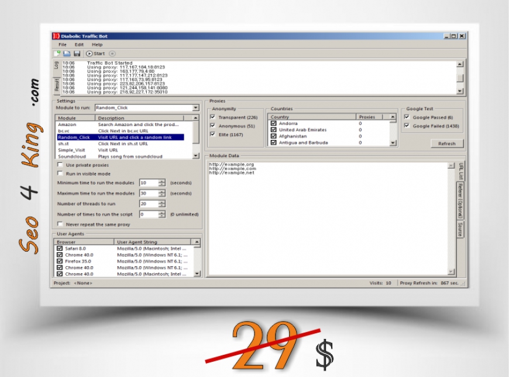Select the Simple_Visit module row
509x377 pixels.
pyautogui.click(x=121, y=150)
